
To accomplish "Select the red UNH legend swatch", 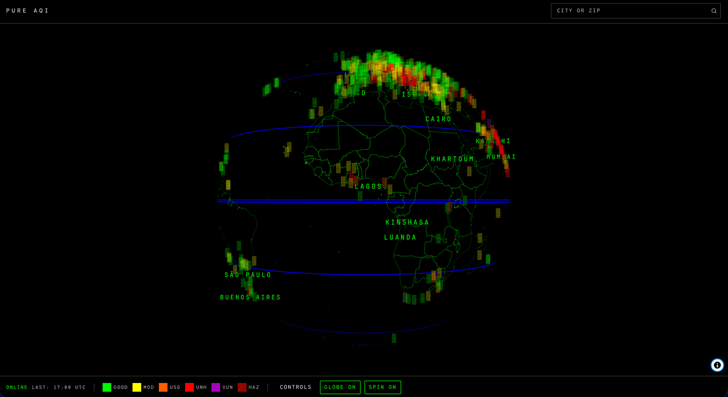I will click(189, 387).
